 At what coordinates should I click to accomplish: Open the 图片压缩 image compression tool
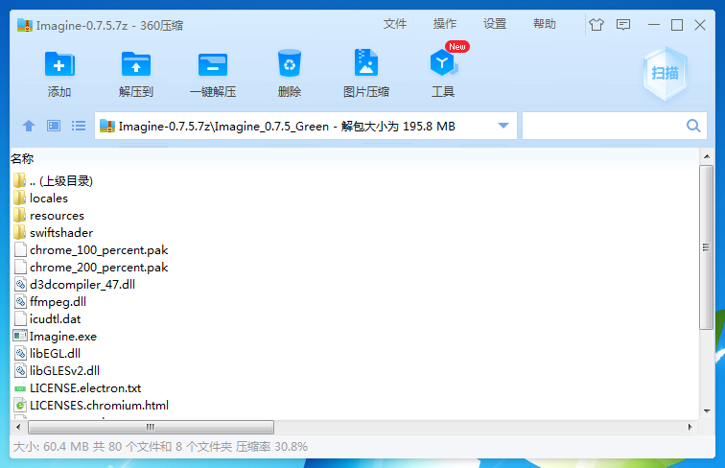[366, 62]
